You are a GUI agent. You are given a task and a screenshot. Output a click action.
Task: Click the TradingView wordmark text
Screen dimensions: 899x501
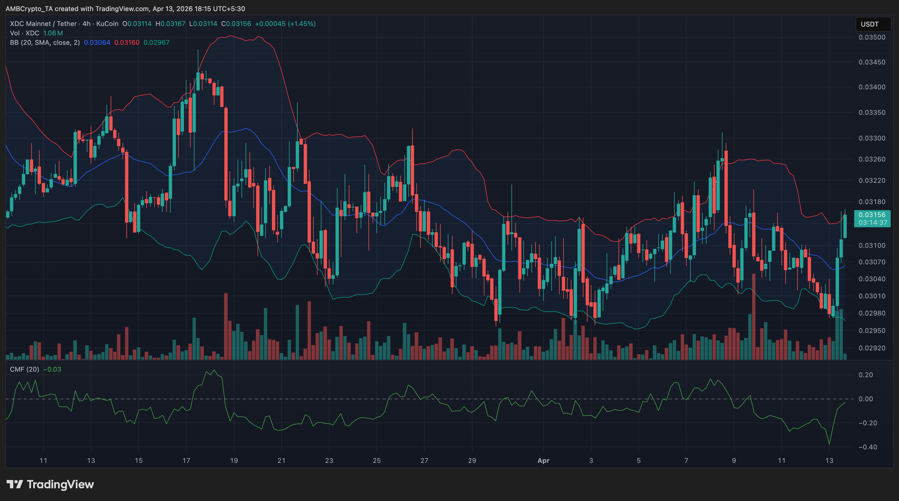[x=60, y=484]
